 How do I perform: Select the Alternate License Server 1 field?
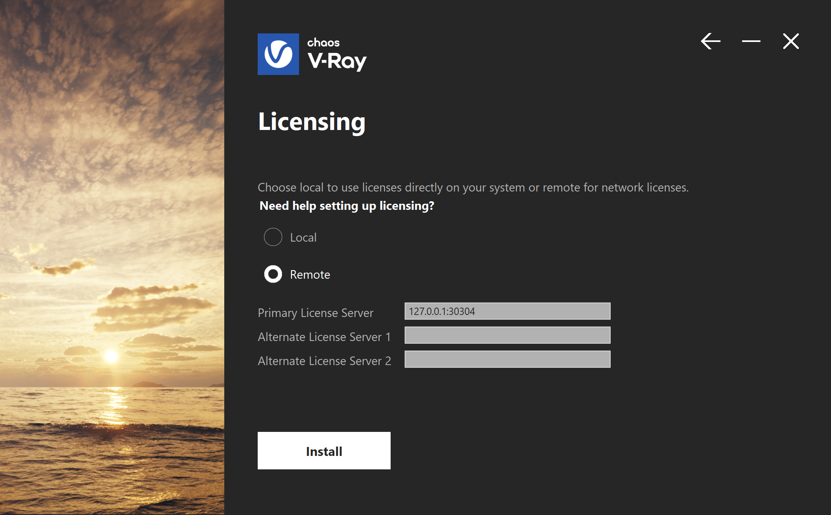[x=507, y=335]
